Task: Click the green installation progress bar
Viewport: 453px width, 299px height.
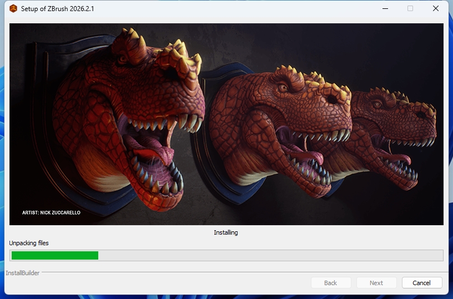Action: pos(226,255)
